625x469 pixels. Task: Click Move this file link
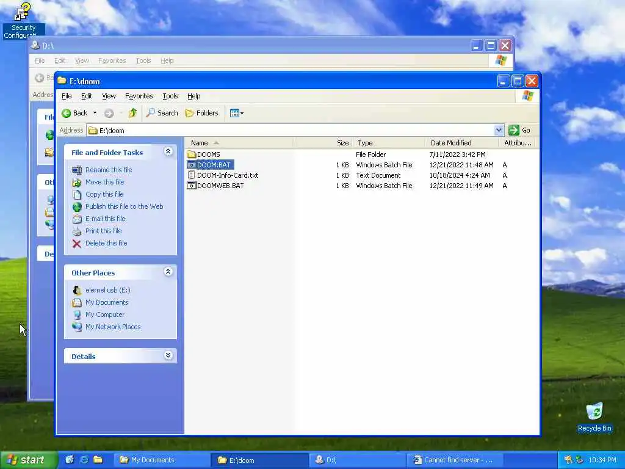click(105, 182)
